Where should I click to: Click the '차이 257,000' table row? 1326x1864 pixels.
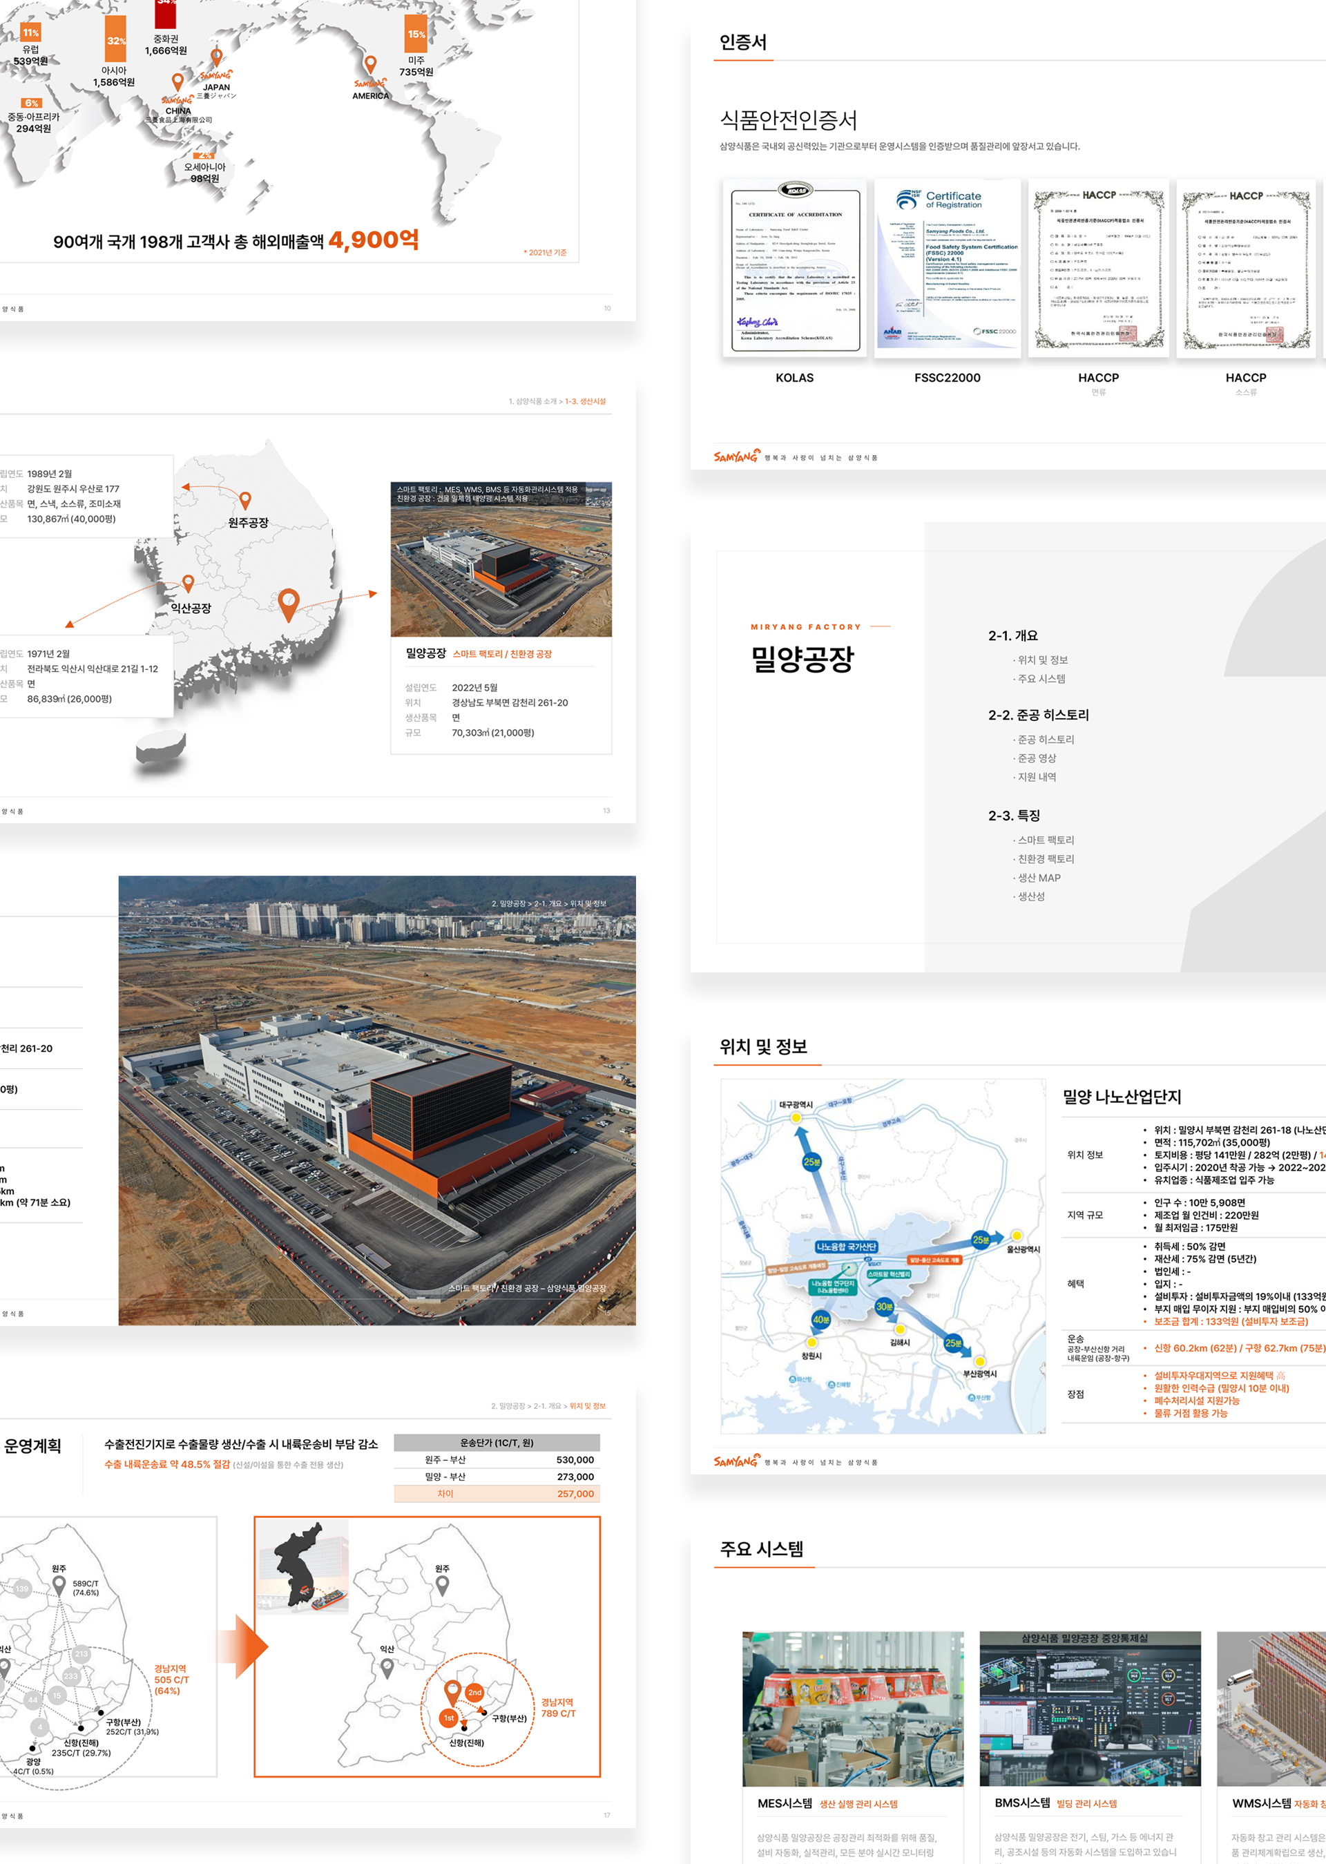(x=497, y=1493)
